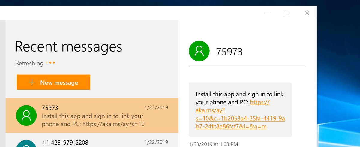Click the 1/23/2019 date in conversation list
The width and height of the screenshot is (360, 147).
pos(156,107)
